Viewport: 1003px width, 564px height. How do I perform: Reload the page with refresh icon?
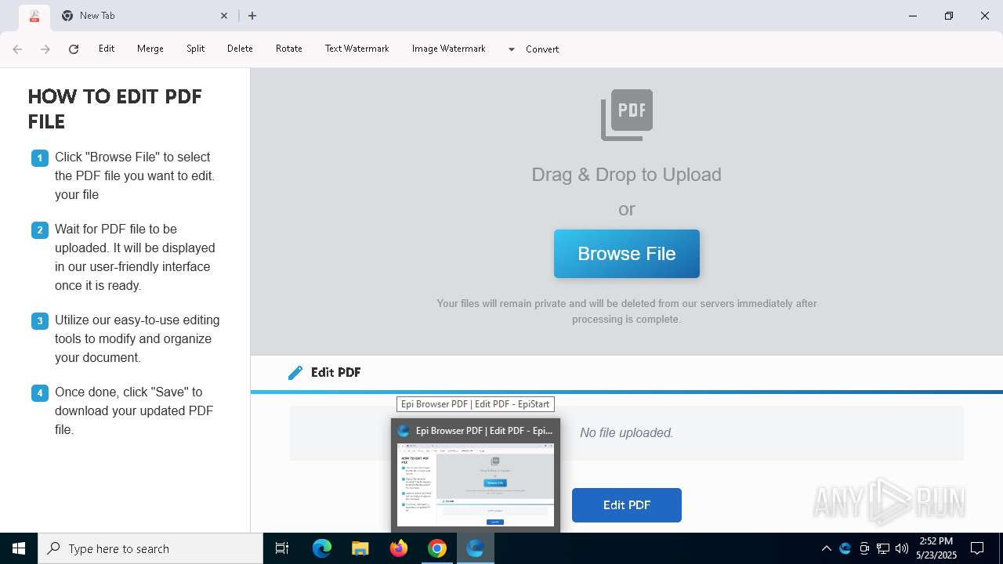(74, 49)
